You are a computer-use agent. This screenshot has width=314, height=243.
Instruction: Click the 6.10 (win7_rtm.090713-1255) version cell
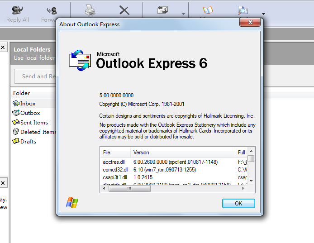pos(165,170)
